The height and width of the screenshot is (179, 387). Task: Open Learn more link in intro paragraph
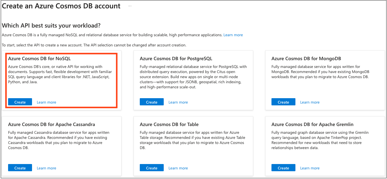(x=233, y=35)
